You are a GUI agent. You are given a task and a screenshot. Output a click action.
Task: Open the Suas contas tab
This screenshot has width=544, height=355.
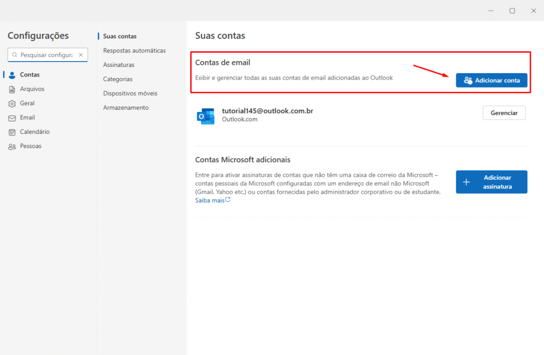point(120,36)
